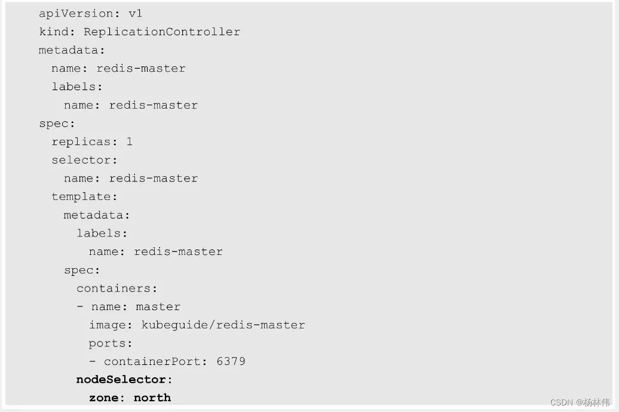Click the template: line
The image size is (619, 412).
point(84,196)
